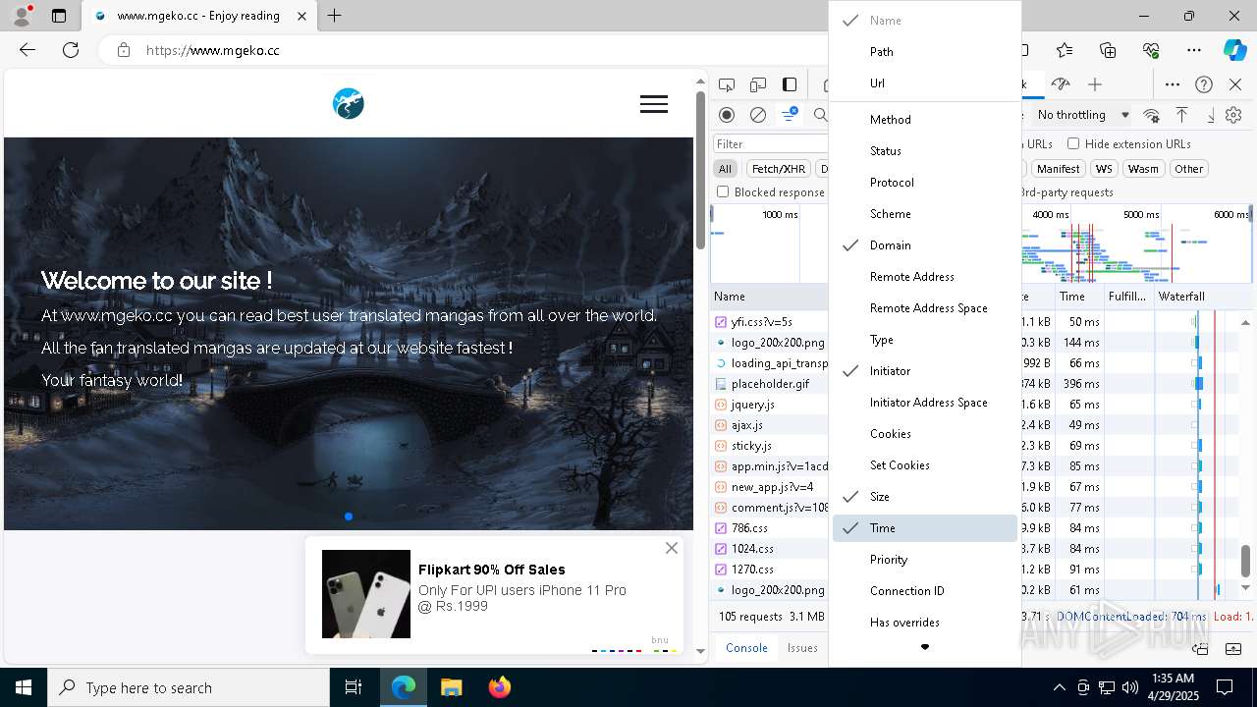Open Firefox from the taskbar
Screen dimensions: 1257x707
tap(499, 687)
